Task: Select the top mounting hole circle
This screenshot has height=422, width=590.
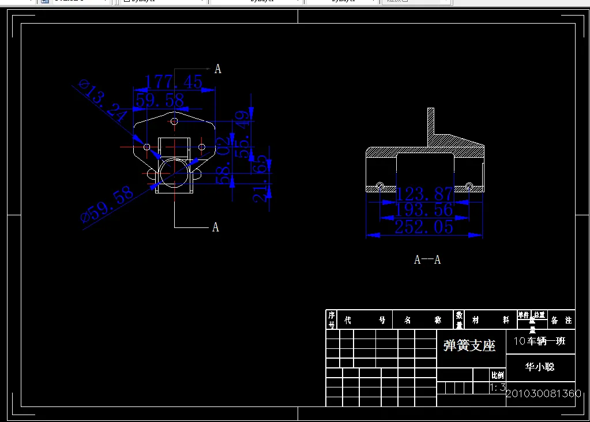Action: click(174, 121)
